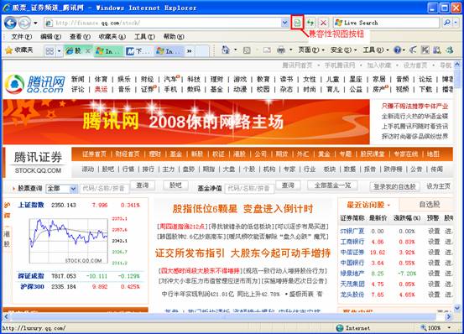Open the 安全(S) command bar menu
Viewport: 464px width, 334px height.
(343, 50)
